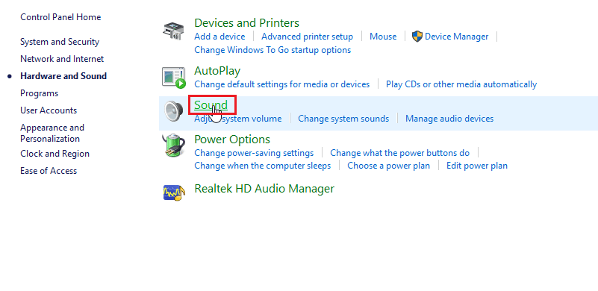Select System and Security category
Viewport: 598px width, 291px height.
tap(60, 42)
